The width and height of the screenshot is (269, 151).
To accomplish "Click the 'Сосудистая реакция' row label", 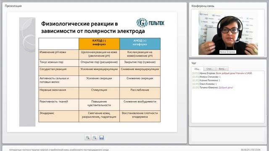I will pyautogui.click(x=53, y=69).
